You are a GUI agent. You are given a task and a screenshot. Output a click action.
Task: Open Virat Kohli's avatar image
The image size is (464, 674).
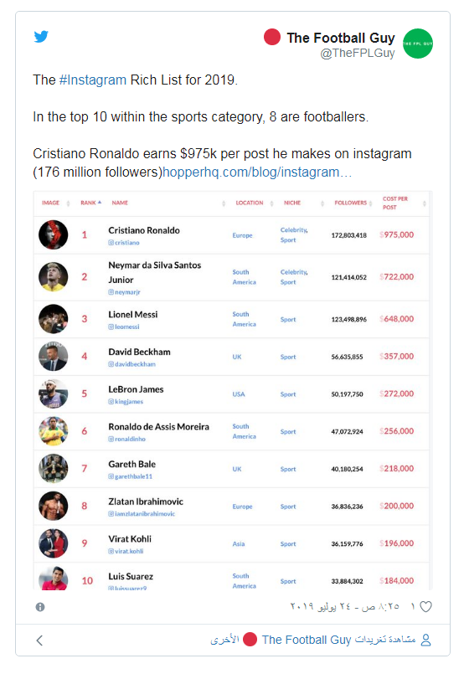(54, 543)
